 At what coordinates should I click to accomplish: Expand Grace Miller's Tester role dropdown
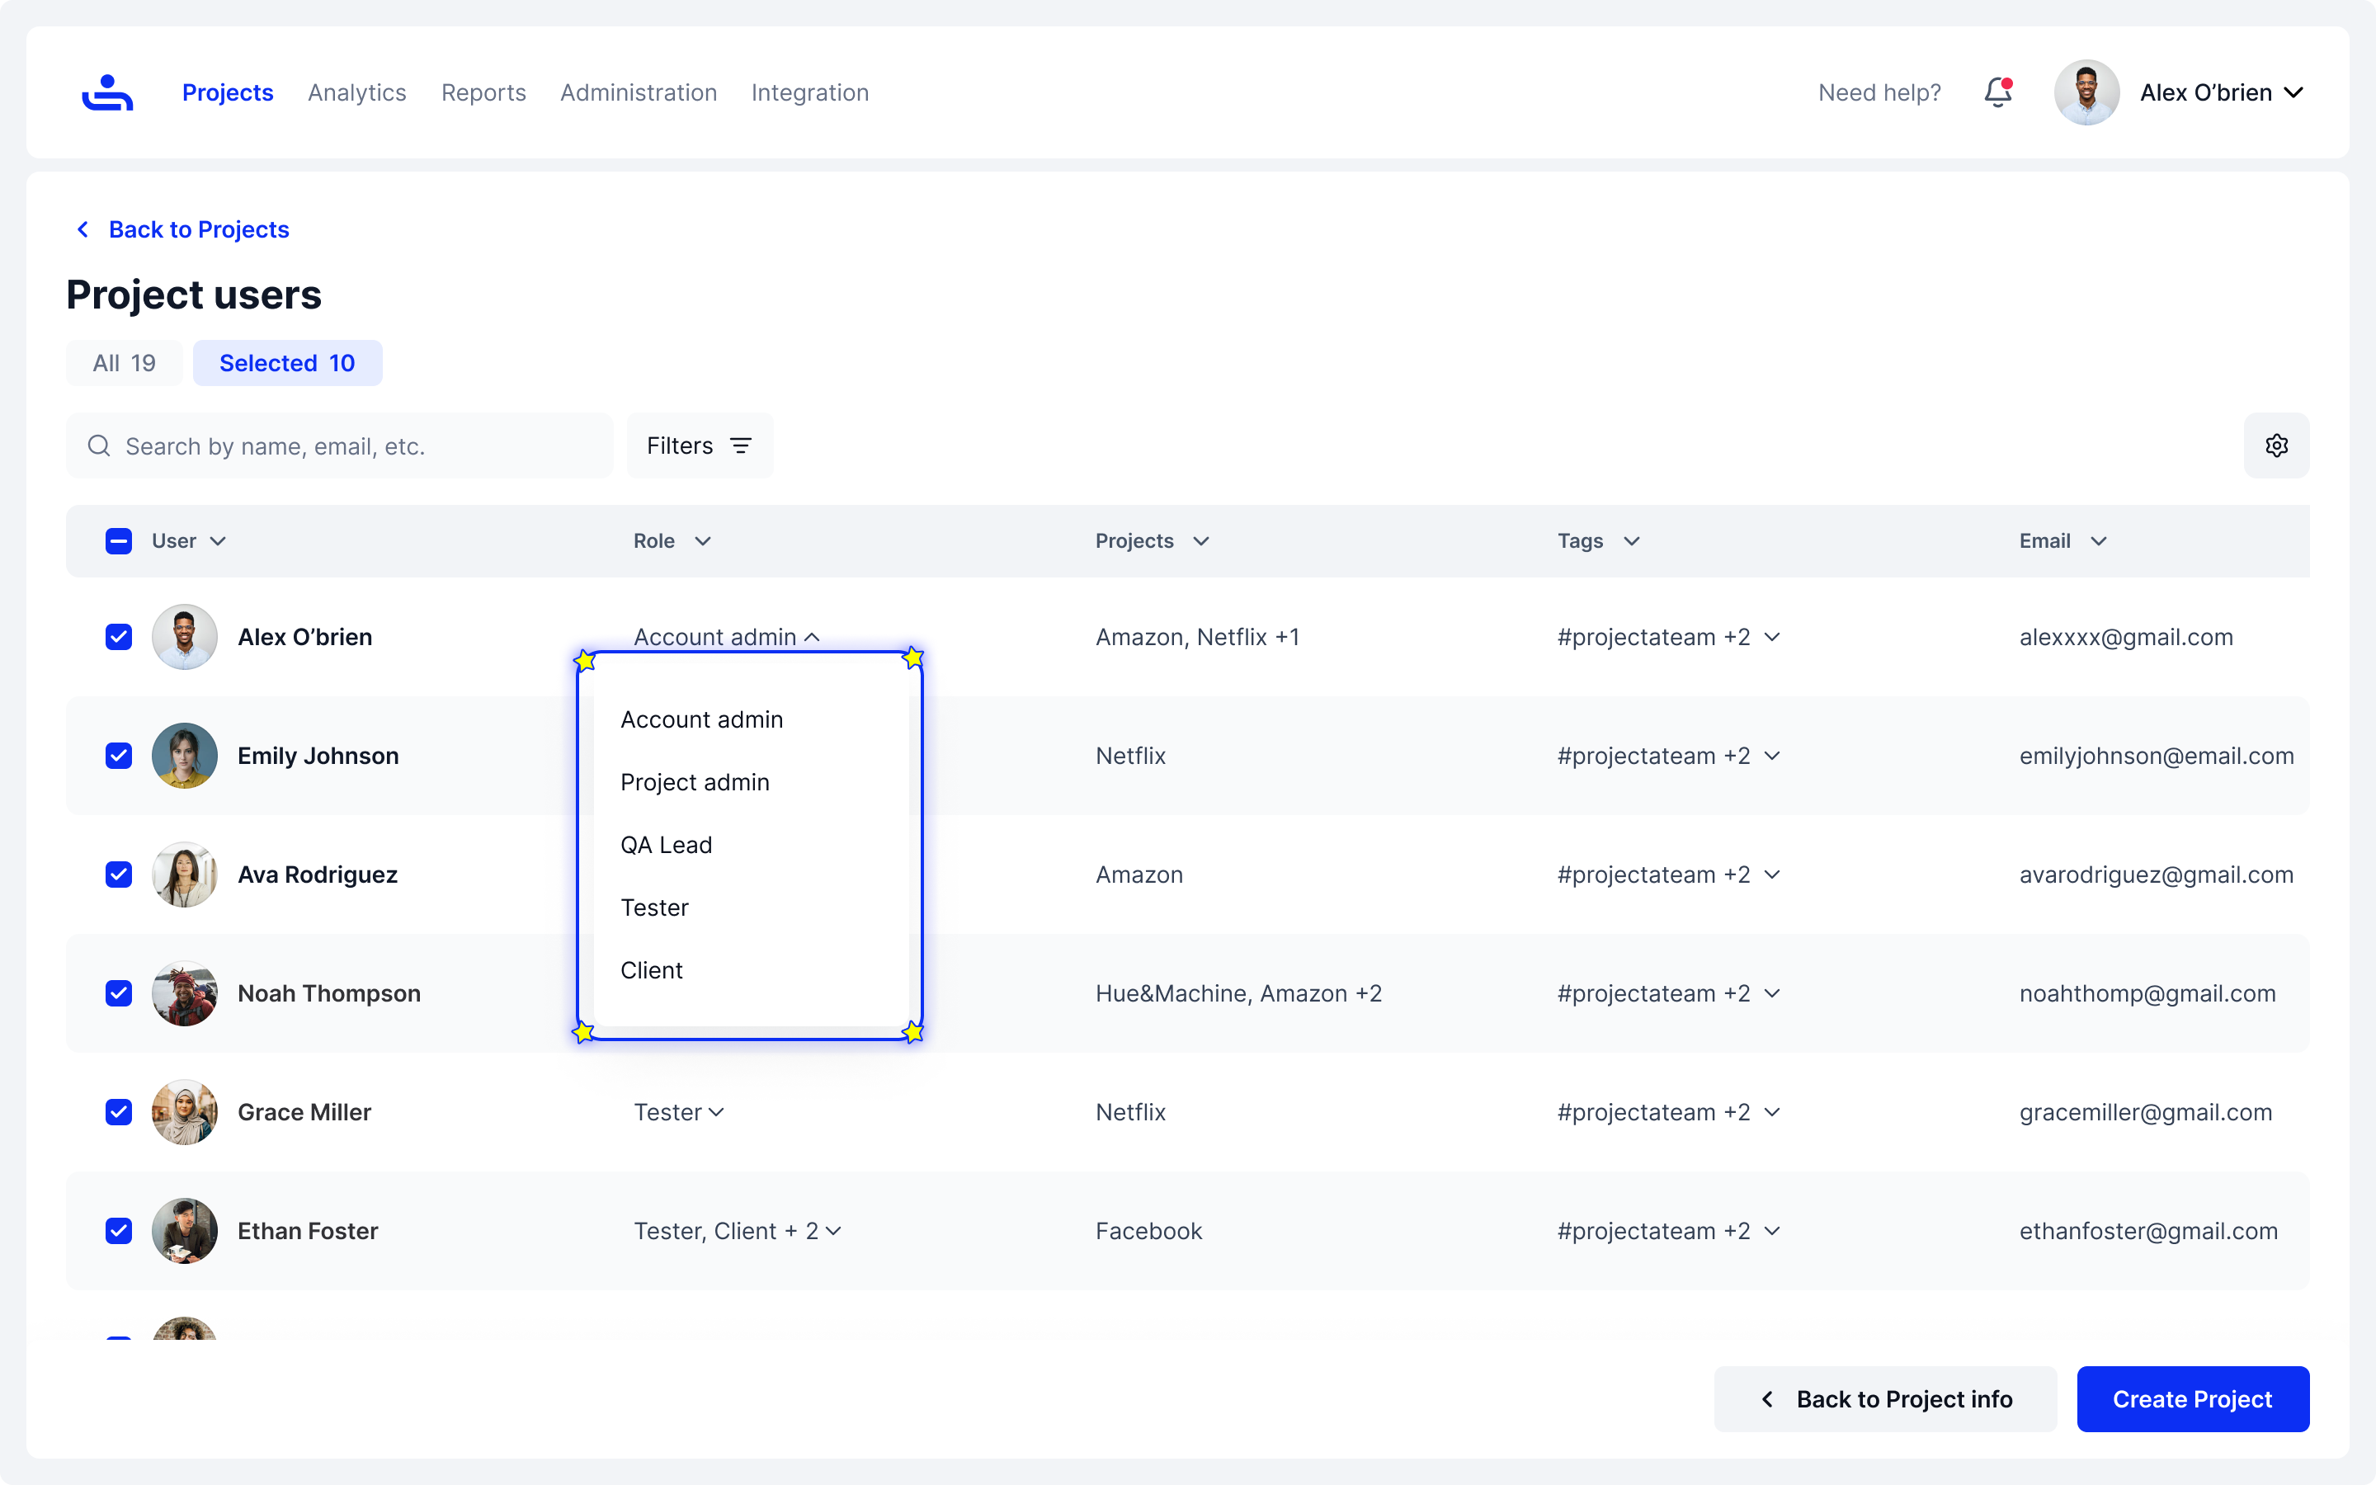point(680,1112)
